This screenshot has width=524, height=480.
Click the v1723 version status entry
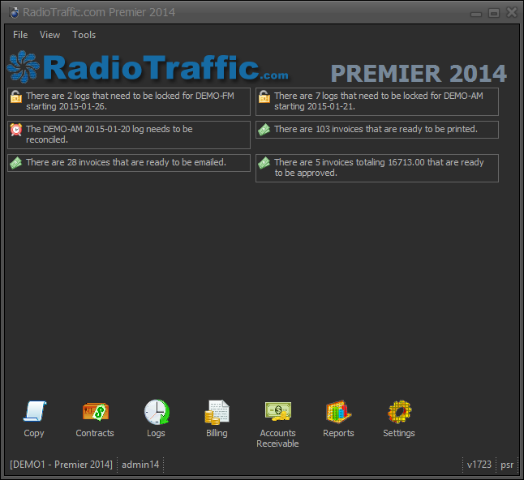(479, 465)
